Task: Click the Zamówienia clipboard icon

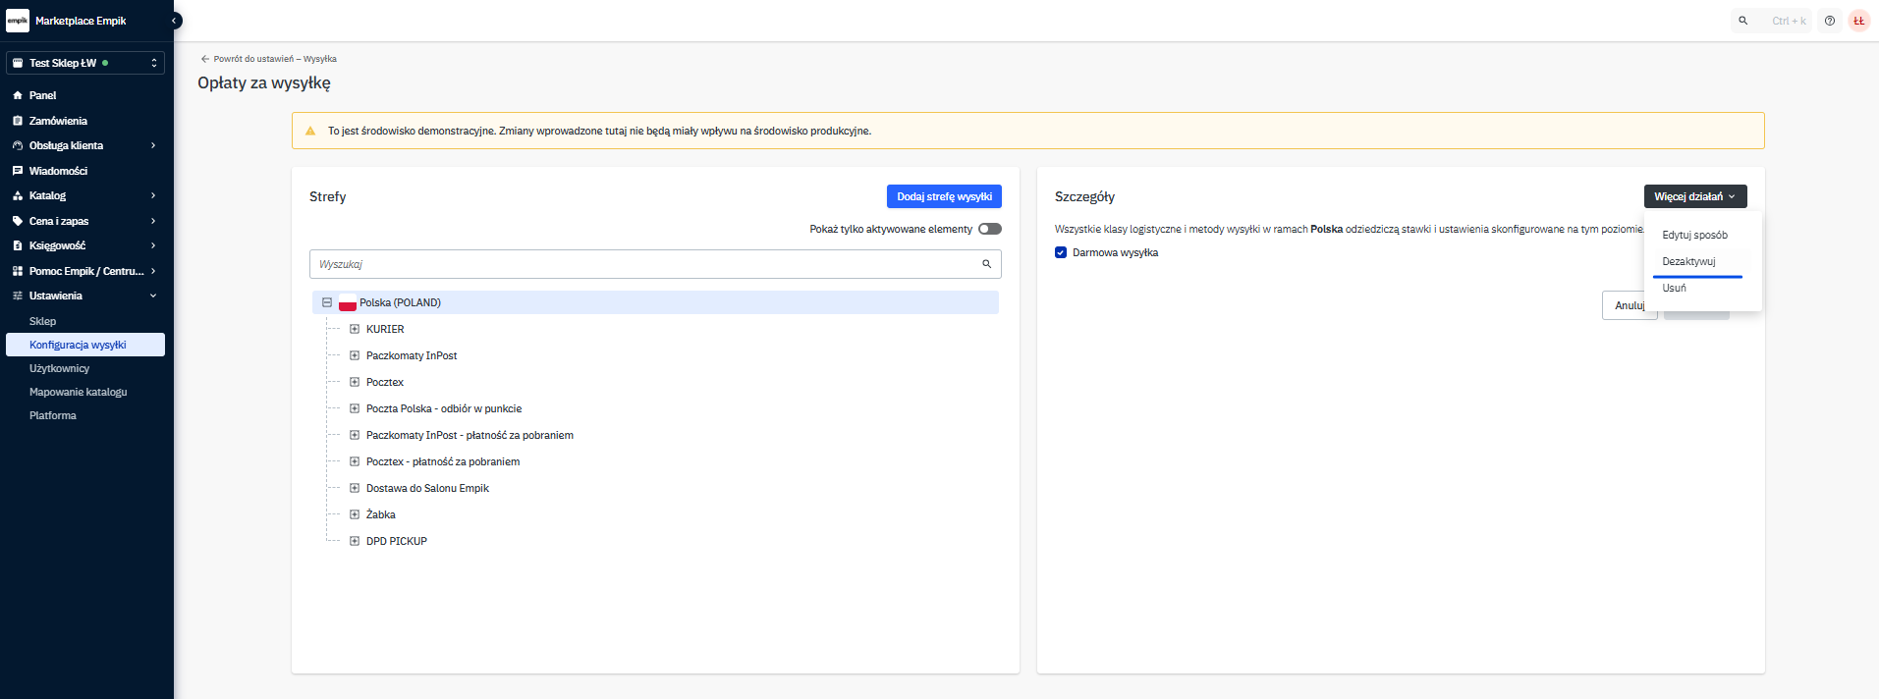Action: [x=18, y=121]
